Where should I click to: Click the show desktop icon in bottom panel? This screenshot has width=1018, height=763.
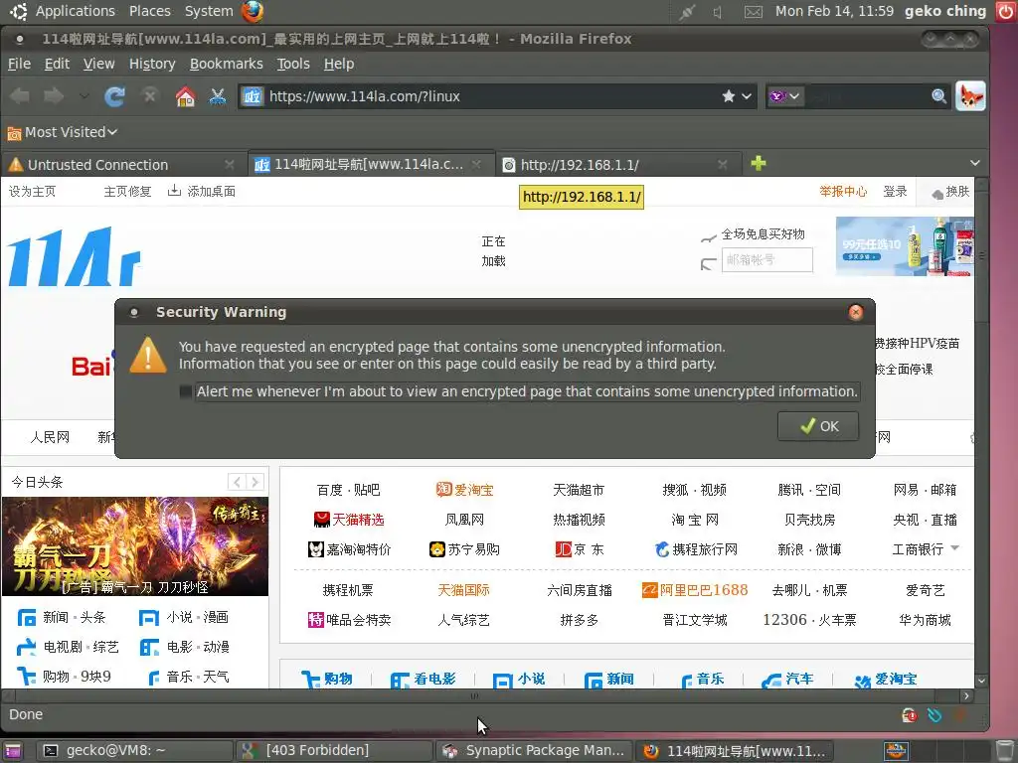tap(12, 751)
